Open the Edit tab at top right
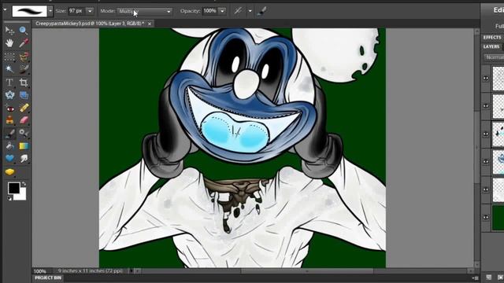 [498, 10]
